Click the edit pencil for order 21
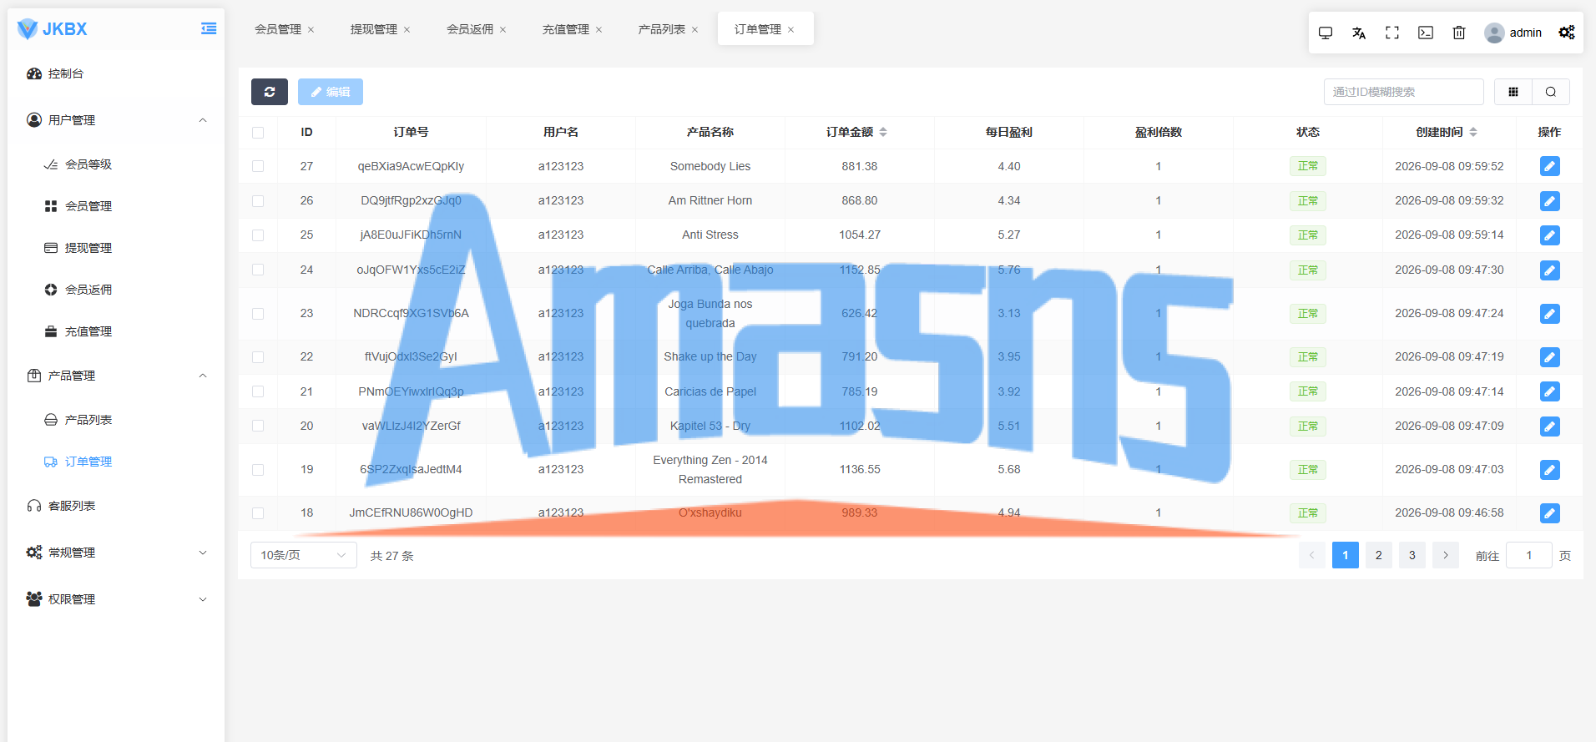 [1550, 391]
